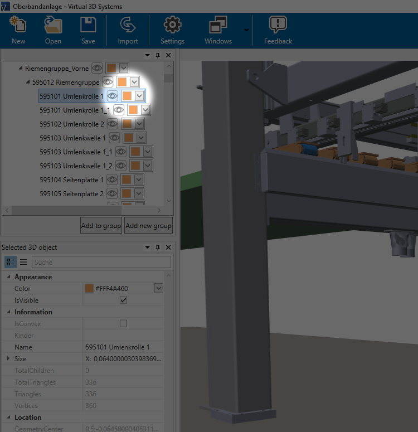418x432 pixels.
Task: Close the Selected 3D object panel
Action: (168, 247)
